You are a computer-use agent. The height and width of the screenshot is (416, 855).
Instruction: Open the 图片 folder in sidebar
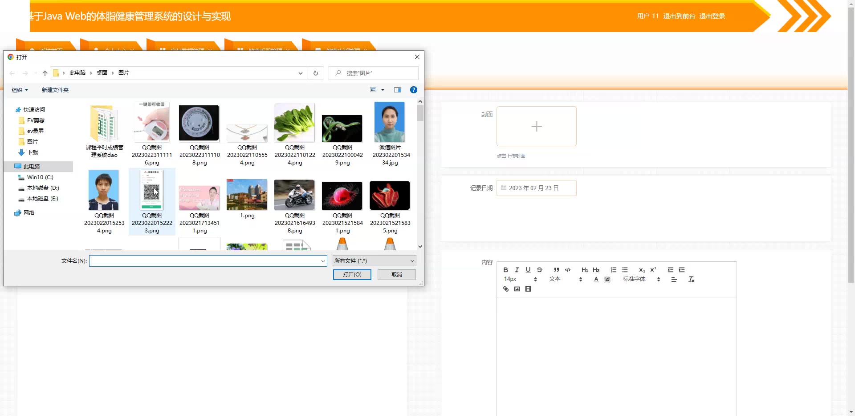tap(32, 141)
